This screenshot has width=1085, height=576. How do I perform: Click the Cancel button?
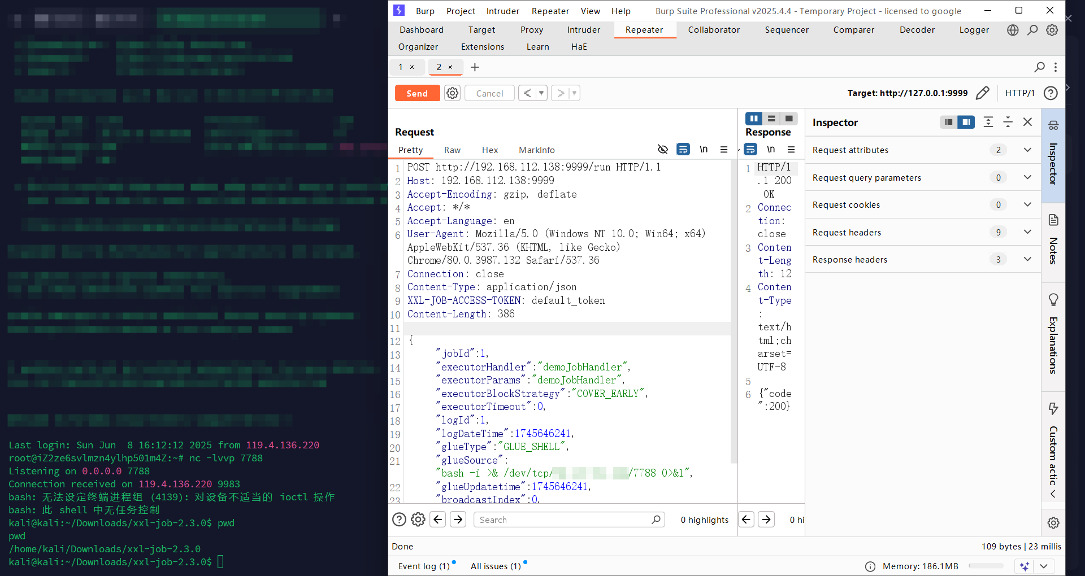coord(489,93)
